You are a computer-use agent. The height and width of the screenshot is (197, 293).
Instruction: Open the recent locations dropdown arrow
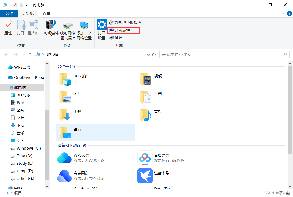coord(24,55)
